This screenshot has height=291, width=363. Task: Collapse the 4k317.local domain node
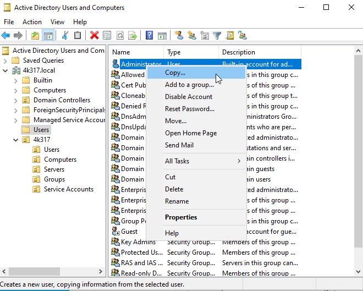click(x=6, y=70)
